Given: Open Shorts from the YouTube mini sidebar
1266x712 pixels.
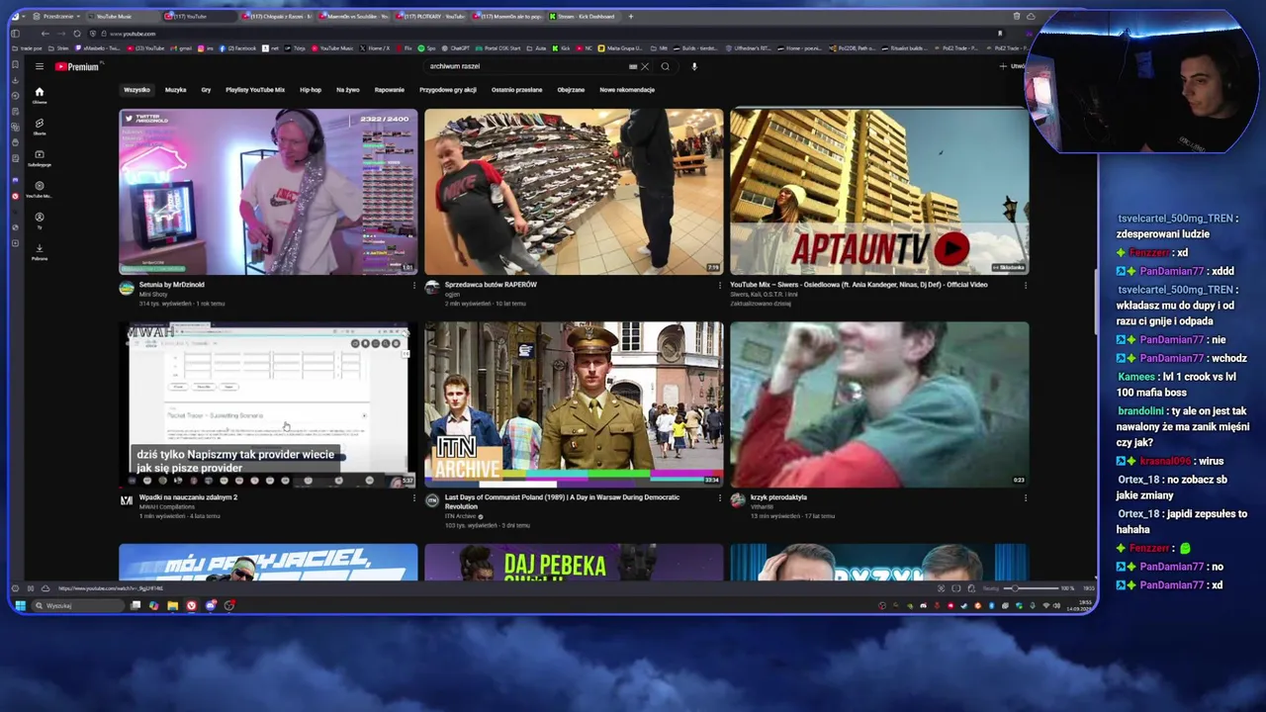Looking at the screenshot, I should pos(40,127).
